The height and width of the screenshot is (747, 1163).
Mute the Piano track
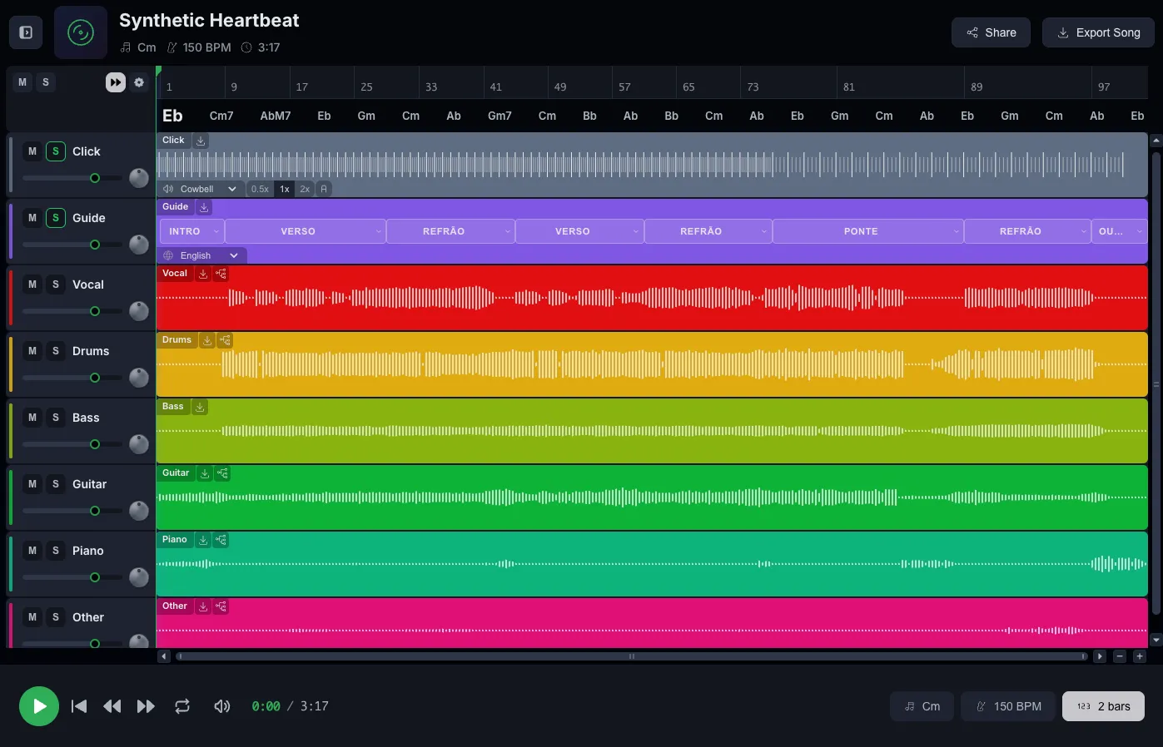(x=32, y=551)
